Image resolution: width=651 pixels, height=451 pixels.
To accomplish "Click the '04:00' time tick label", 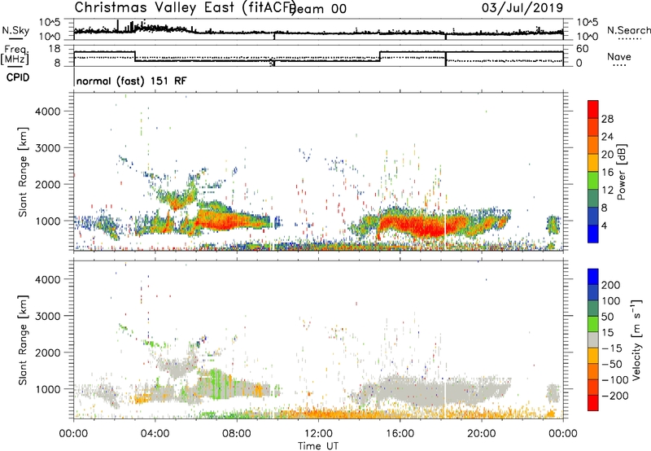I will click(155, 434).
